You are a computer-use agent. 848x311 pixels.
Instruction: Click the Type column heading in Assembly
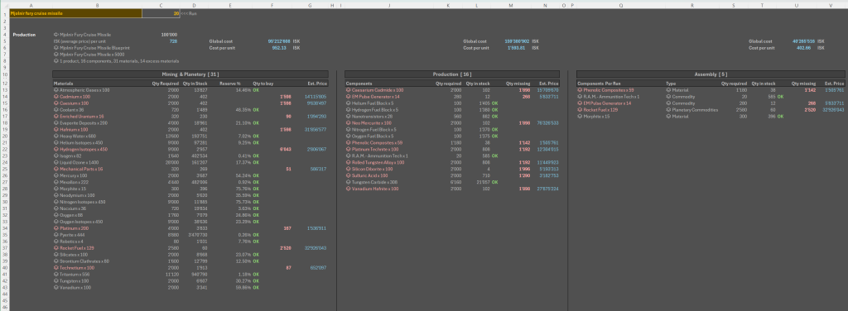tap(671, 84)
